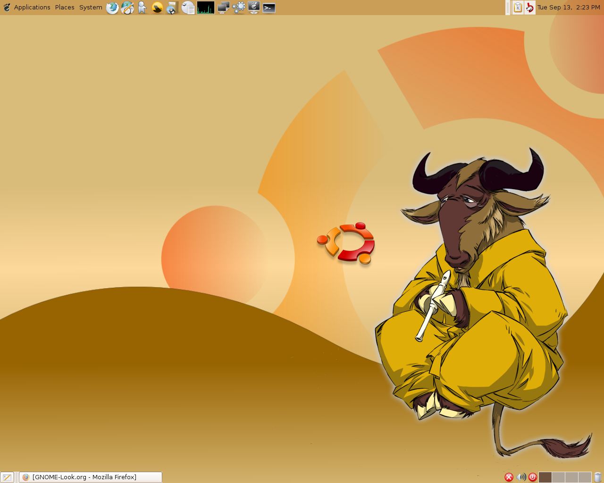604x483 pixels.
Task: Click the notification area handle grip
Action: pyautogui.click(x=508, y=8)
